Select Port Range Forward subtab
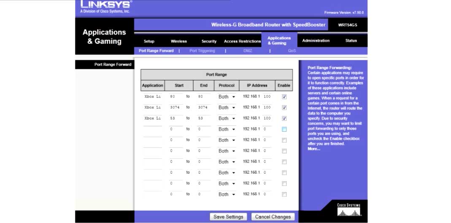Viewport: 451px width, 223px height. pos(156,51)
